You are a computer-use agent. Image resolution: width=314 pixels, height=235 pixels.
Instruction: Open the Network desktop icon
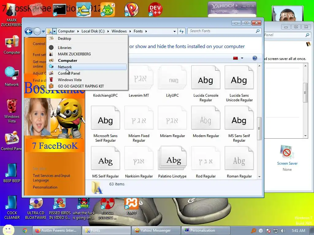tap(12, 76)
